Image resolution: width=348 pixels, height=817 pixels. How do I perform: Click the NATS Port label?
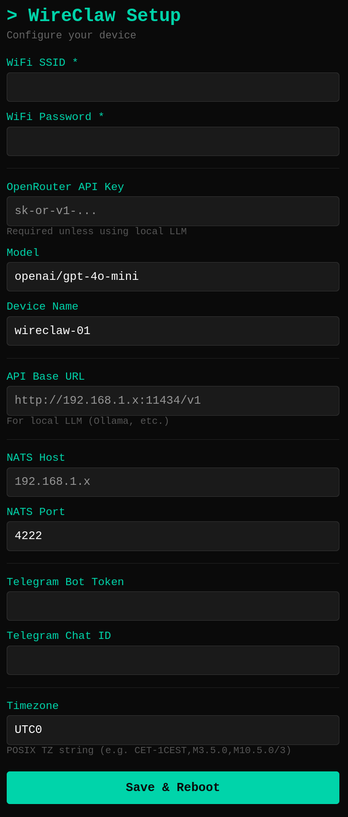(35, 512)
